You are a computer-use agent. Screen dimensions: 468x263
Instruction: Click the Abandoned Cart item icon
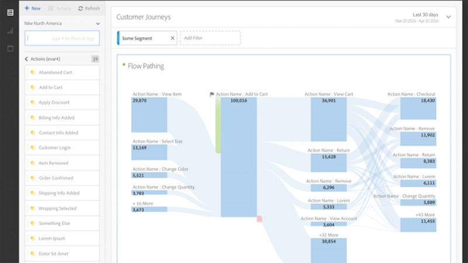tap(33, 73)
